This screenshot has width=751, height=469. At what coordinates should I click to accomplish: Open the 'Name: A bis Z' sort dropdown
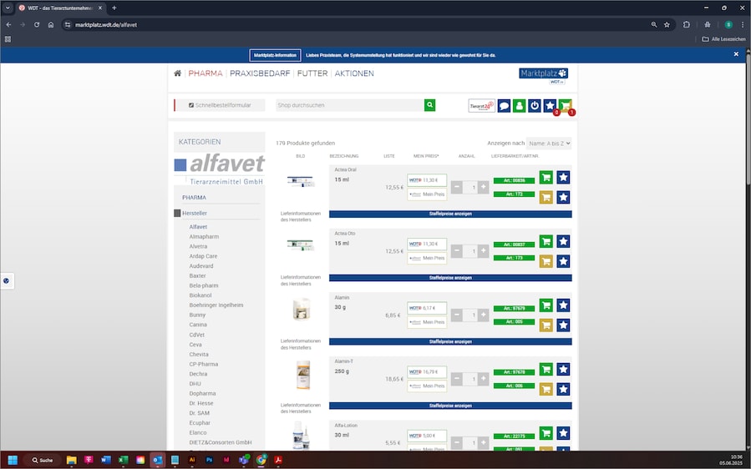(x=549, y=143)
